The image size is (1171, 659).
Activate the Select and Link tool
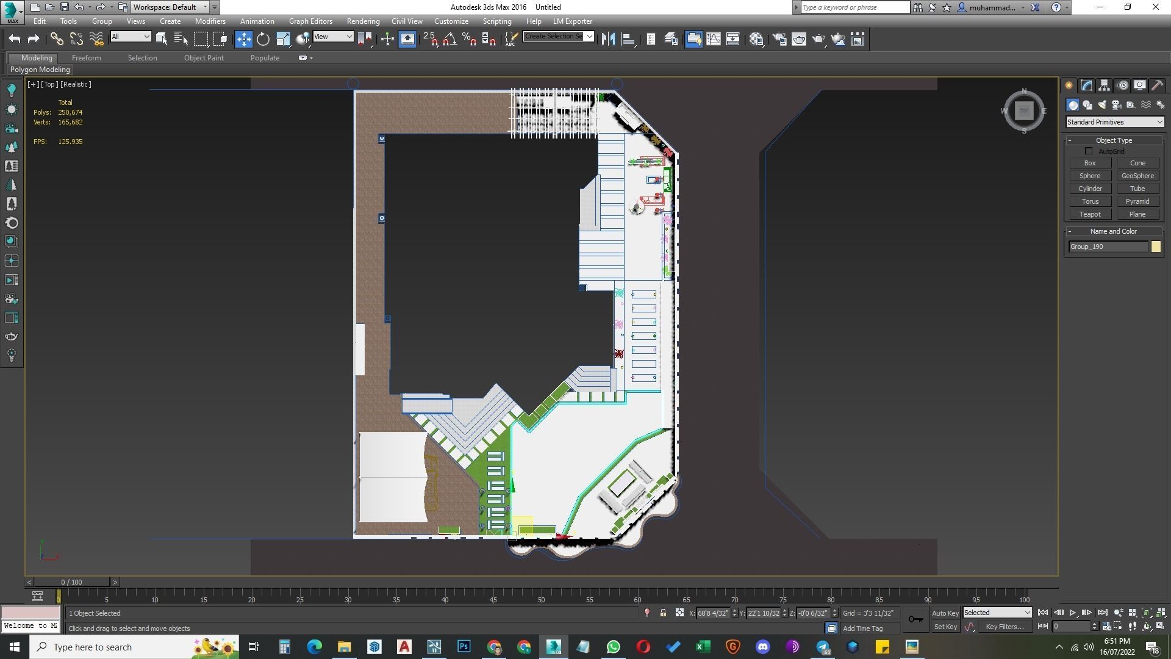pos(57,39)
